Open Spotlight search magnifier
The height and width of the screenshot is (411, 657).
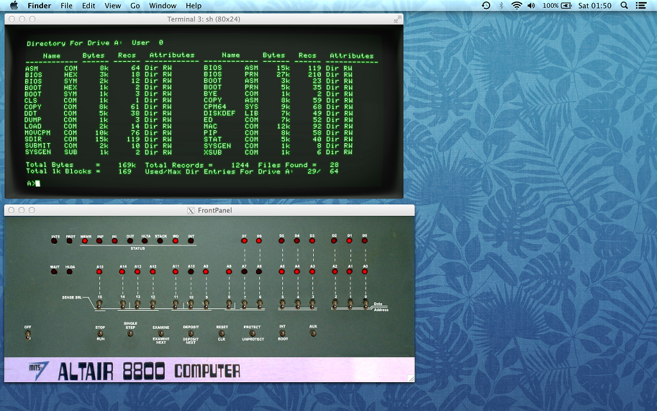click(x=624, y=5)
